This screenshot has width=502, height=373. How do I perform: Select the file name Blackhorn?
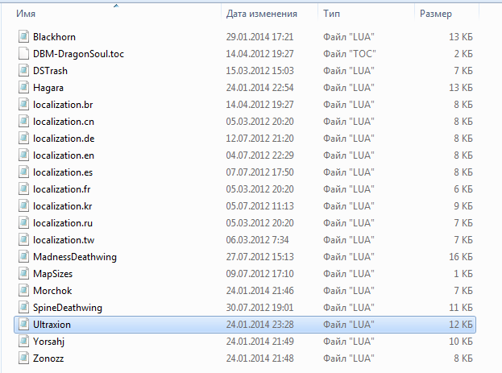pos(55,37)
